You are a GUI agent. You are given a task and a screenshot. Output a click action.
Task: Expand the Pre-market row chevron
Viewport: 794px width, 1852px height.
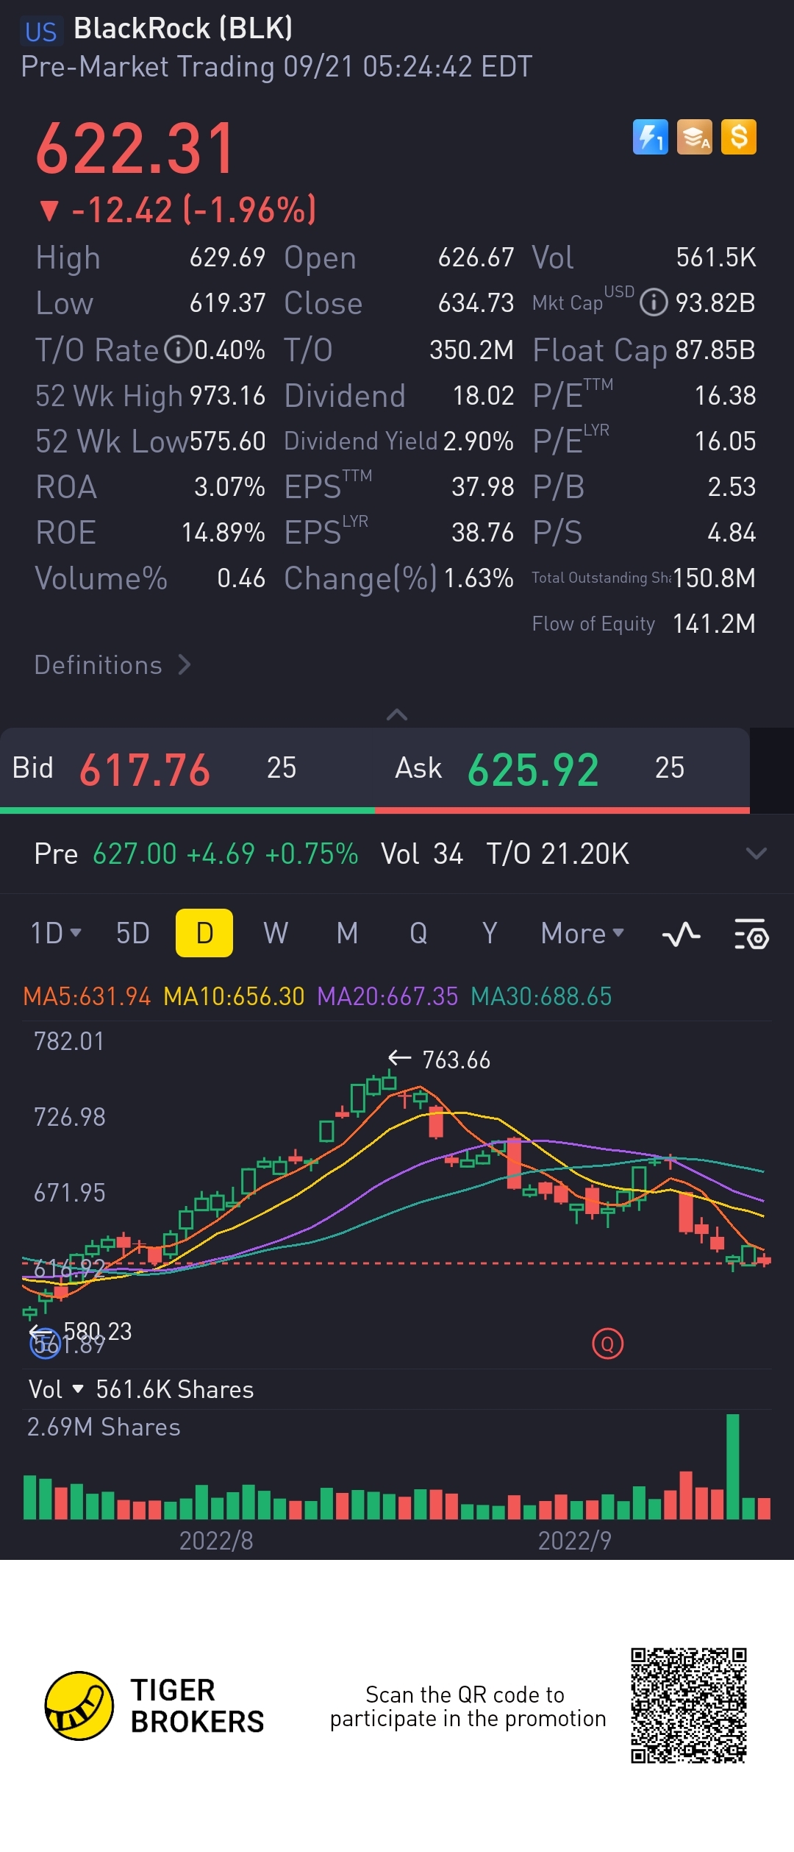pyautogui.click(x=757, y=854)
